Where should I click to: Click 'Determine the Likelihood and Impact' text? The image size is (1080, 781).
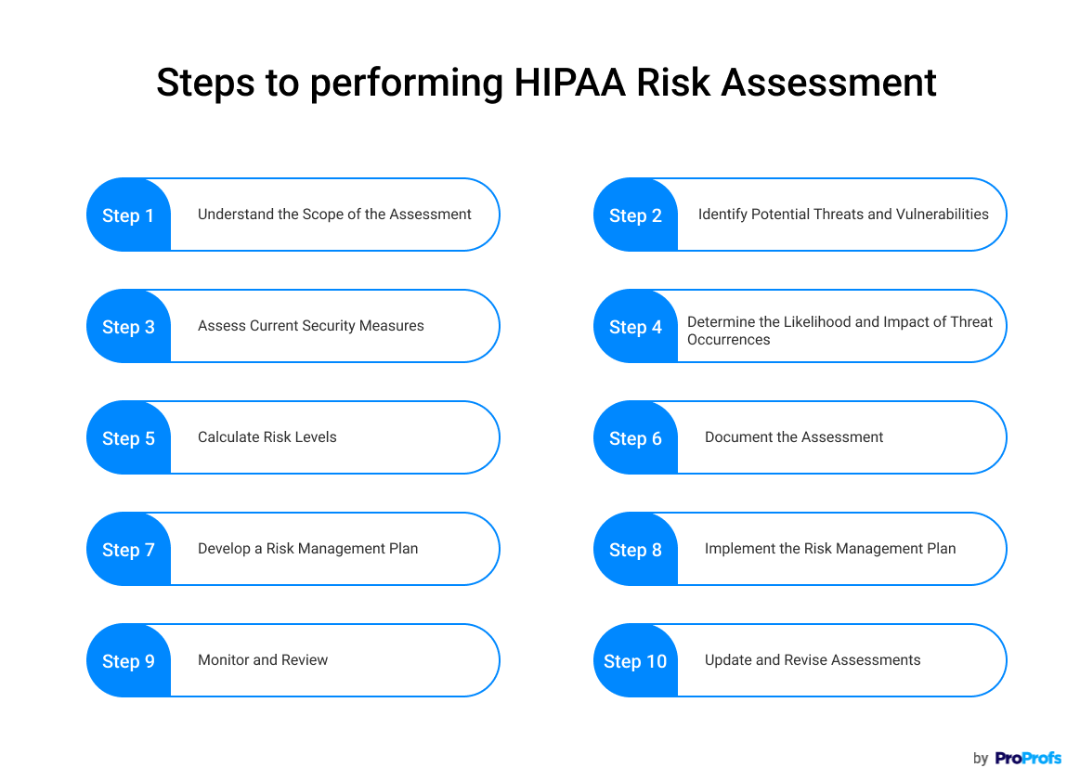pyautogui.click(x=839, y=322)
